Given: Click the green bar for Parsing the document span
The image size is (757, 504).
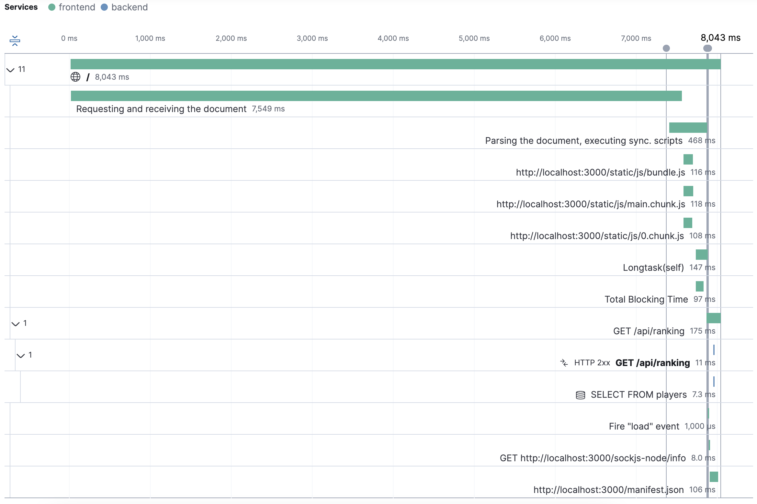Looking at the screenshot, I should coord(688,127).
